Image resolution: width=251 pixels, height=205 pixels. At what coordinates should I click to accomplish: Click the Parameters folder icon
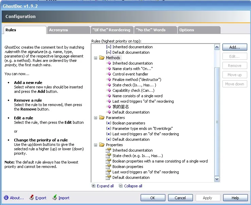coord(102,118)
